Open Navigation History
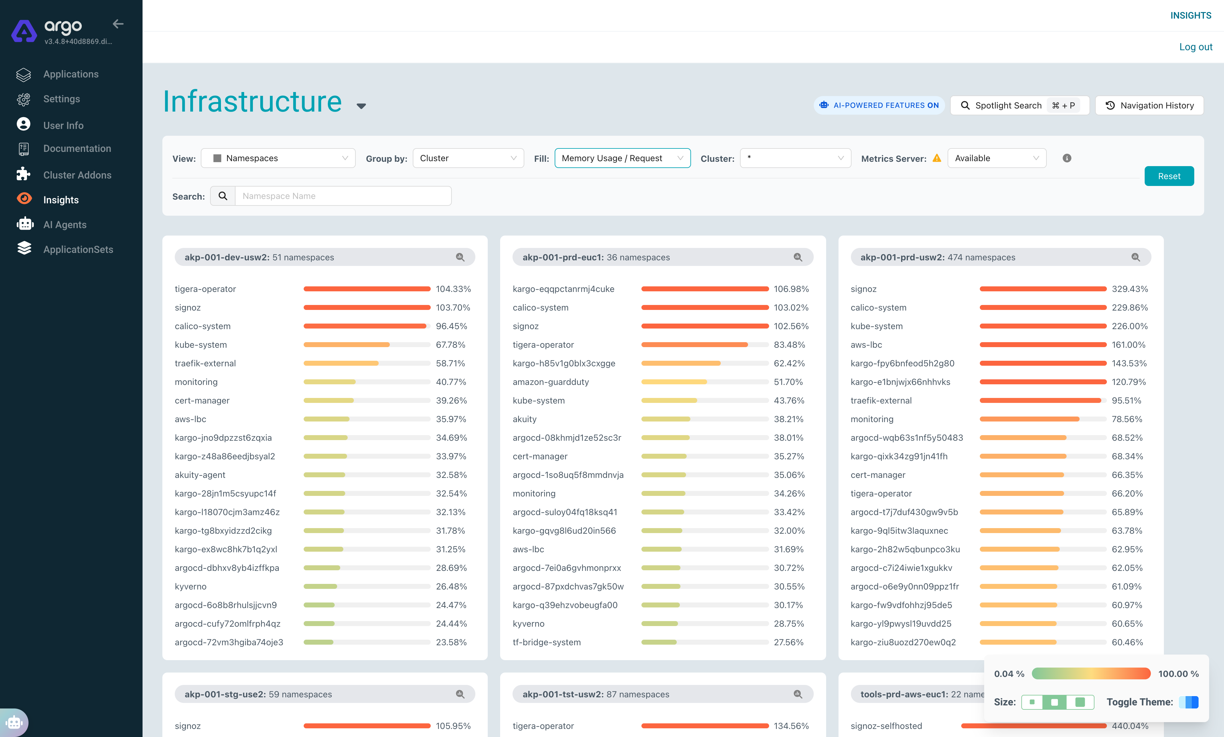The width and height of the screenshot is (1224, 737). point(1150,105)
